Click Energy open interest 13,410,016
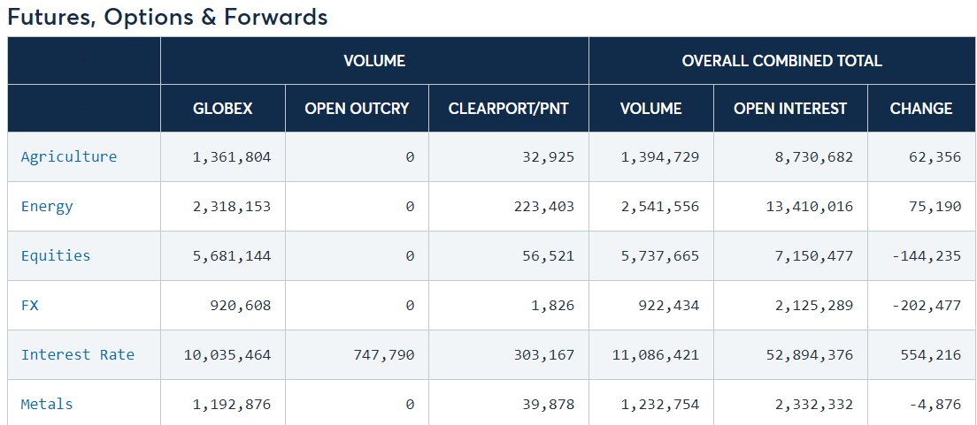Screen dimensions: 977x425 click(810, 206)
